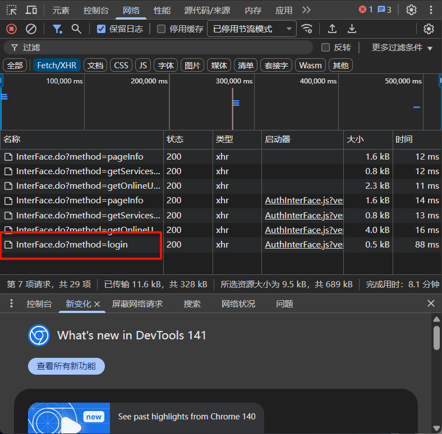The image size is (442, 434).
Task: Check the 反转 filter checkbox
Action: pyautogui.click(x=325, y=48)
